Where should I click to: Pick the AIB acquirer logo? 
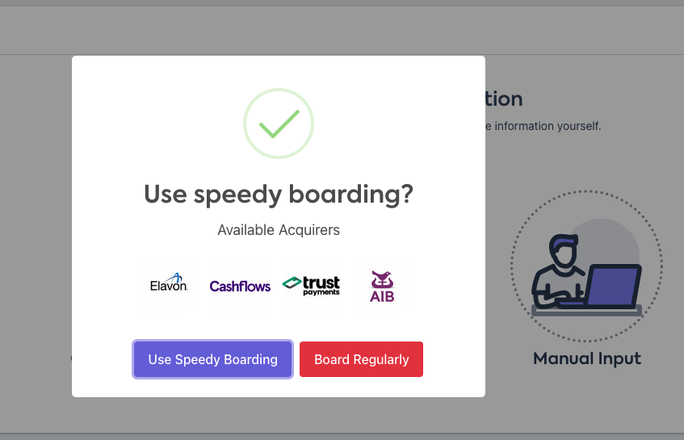(382, 286)
